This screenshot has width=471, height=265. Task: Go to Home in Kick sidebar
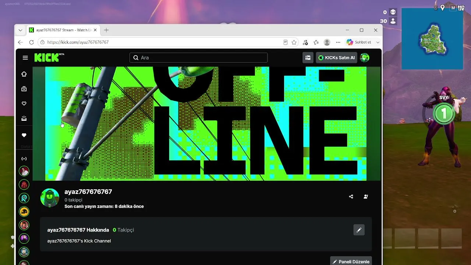coord(24,74)
